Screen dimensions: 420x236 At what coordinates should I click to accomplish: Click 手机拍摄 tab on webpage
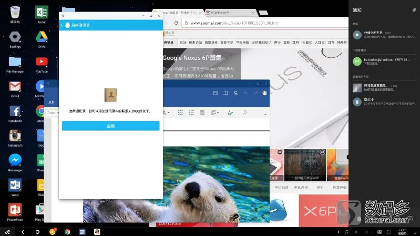(281, 188)
